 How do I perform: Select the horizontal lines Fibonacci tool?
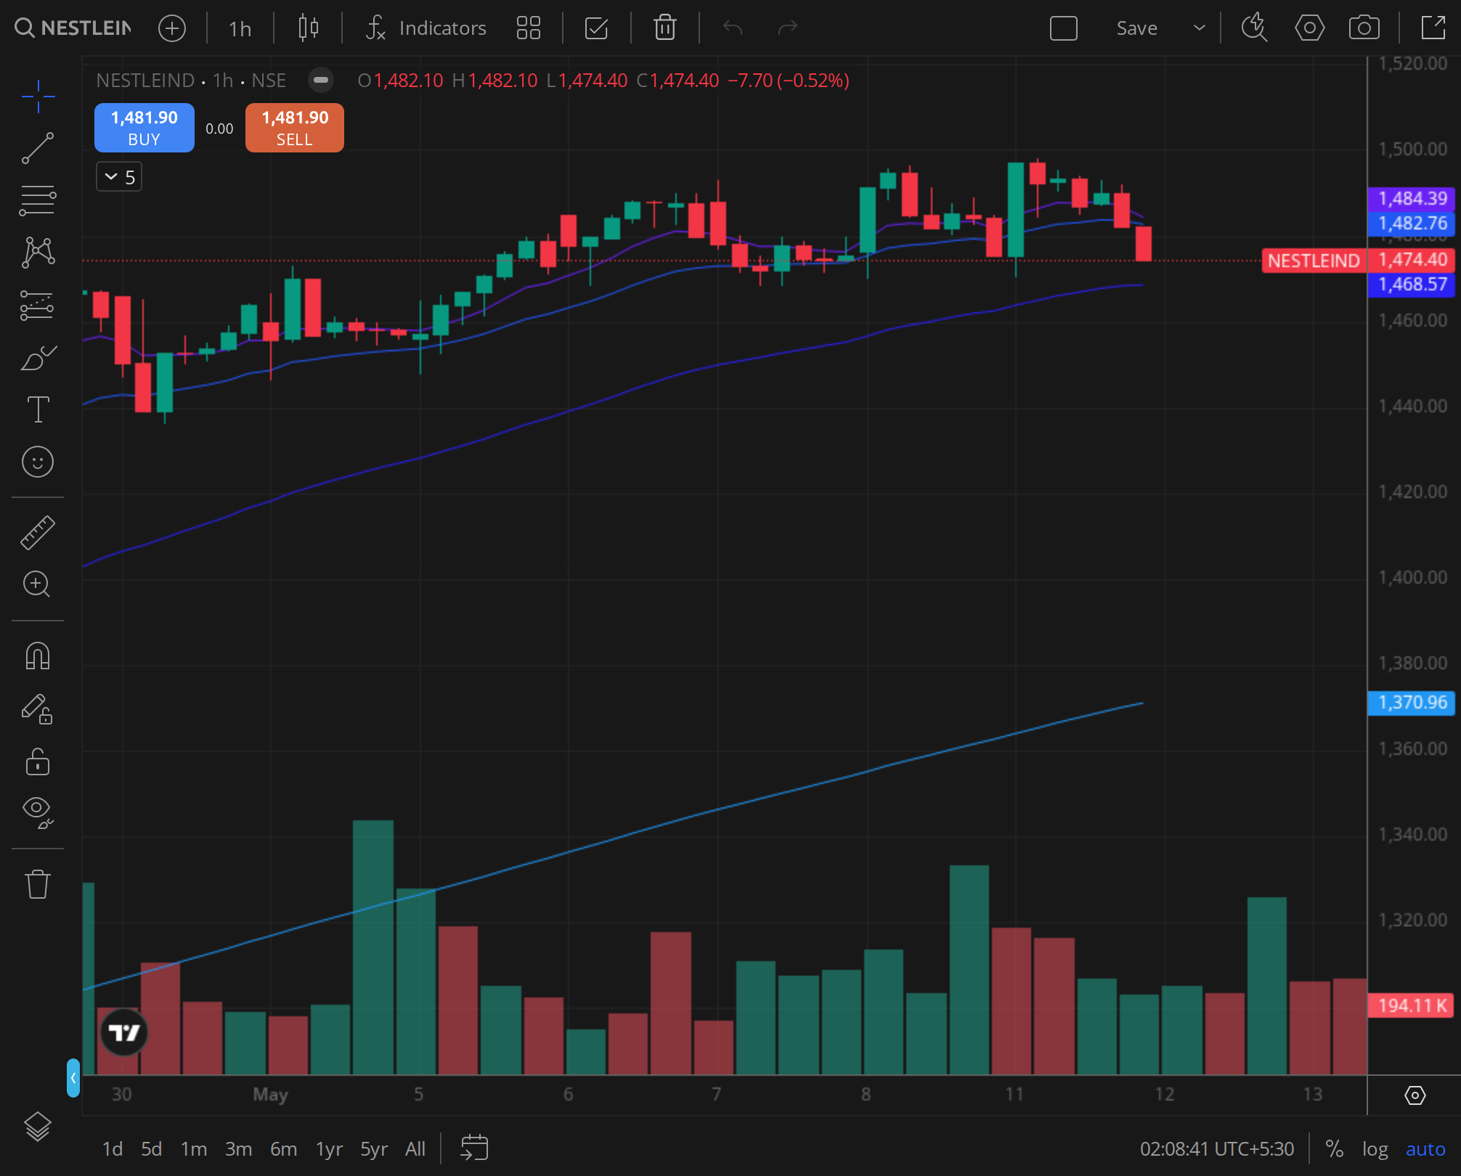(x=38, y=201)
